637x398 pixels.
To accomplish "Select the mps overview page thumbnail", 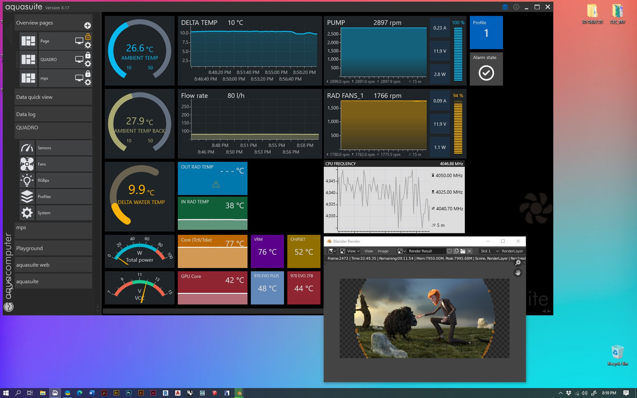I will [x=28, y=78].
